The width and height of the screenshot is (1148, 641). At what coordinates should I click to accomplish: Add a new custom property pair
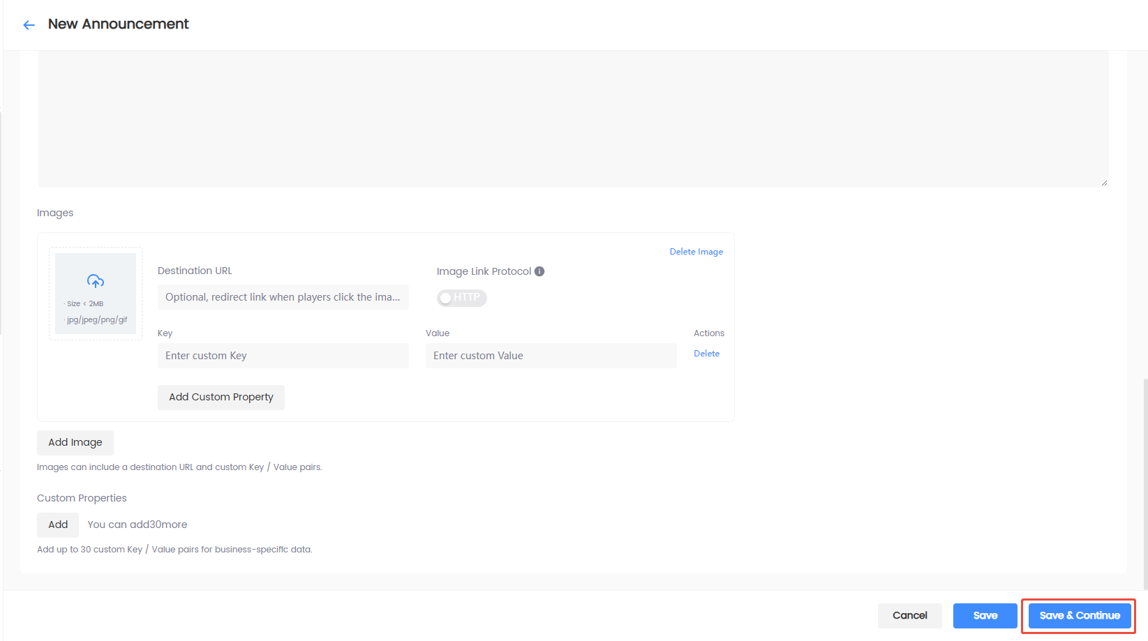point(58,525)
